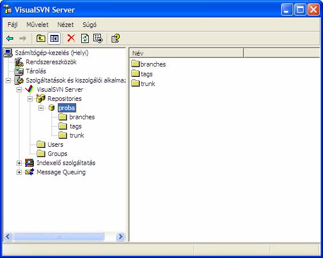Open the Művelet menu
This screenshot has height=258, width=323.
point(37,25)
